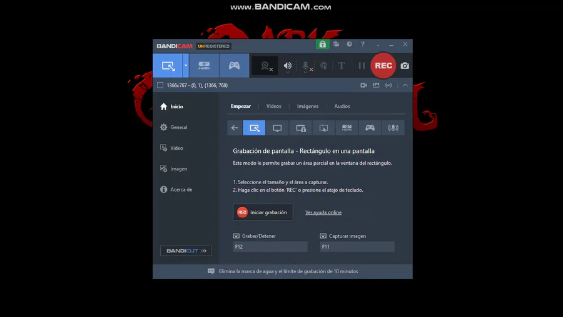Click the video camera icon in status bar
The image size is (563, 317).
(x=363, y=85)
